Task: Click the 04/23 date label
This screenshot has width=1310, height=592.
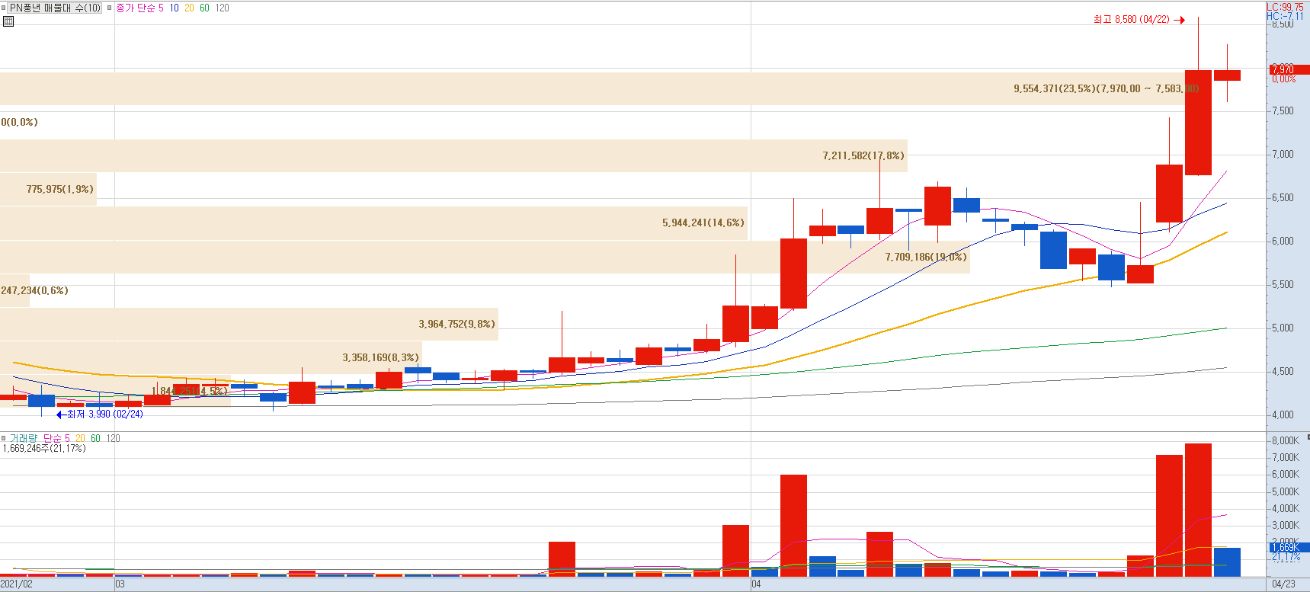Action: (1284, 584)
